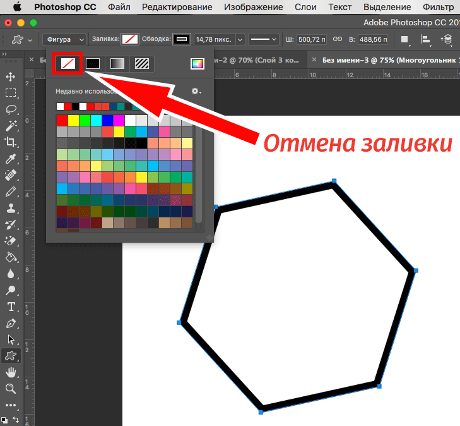This screenshot has width=460, height=426.
Task: Click the Обводка stroke color swatch
Action: pyautogui.click(x=181, y=39)
